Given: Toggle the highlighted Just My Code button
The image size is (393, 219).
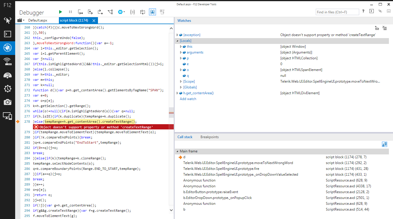Looking at the screenshot, I should (x=152, y=12).
